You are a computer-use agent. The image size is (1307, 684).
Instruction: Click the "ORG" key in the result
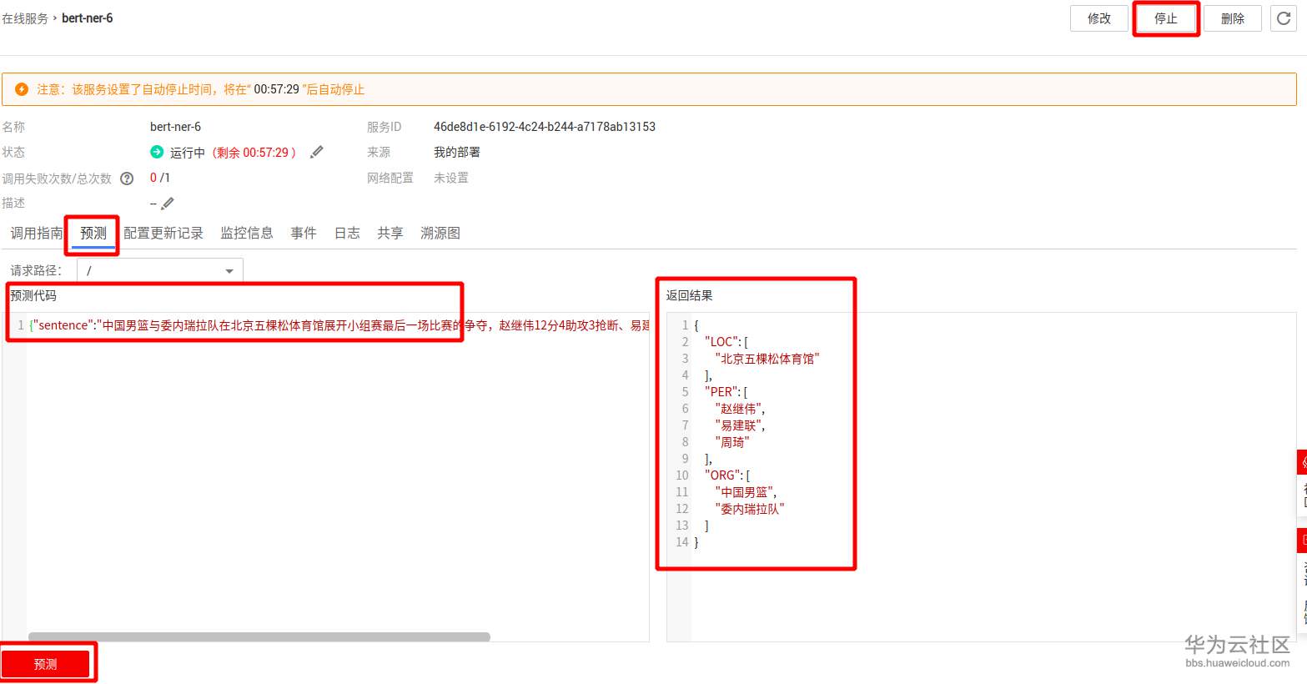721,475
